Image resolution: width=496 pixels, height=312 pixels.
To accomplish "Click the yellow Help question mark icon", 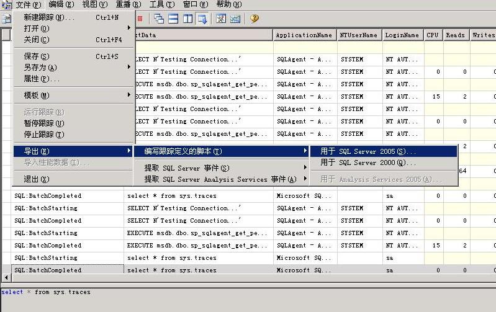I will (x=255, y=19).
